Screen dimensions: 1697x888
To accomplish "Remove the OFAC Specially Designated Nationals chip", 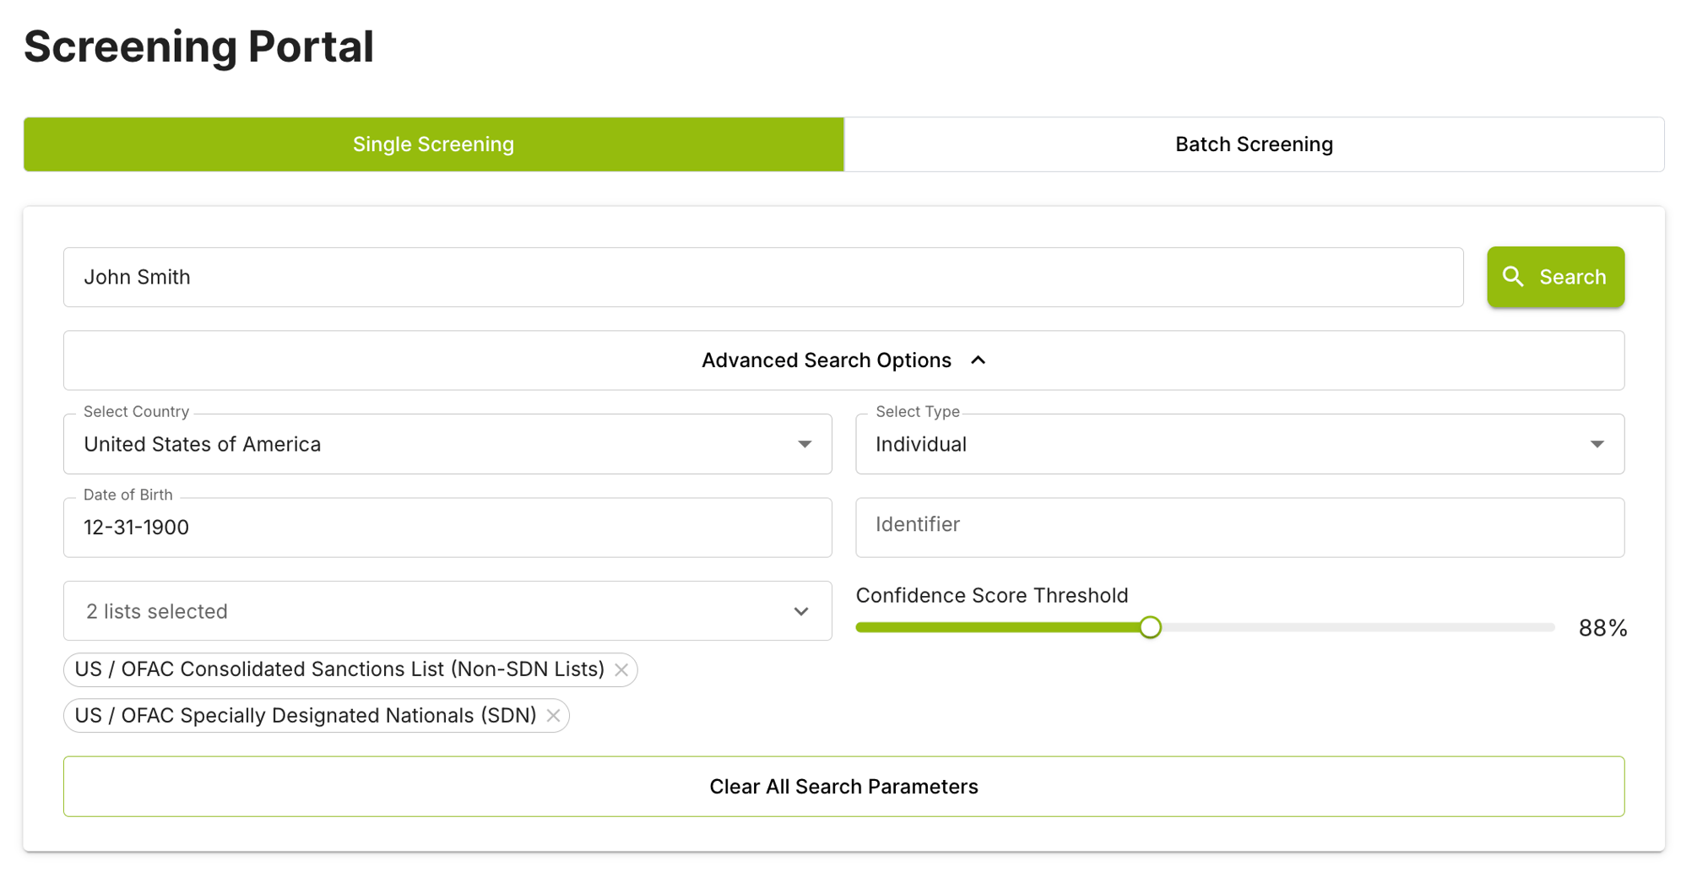I will click(x=553, y=716).
